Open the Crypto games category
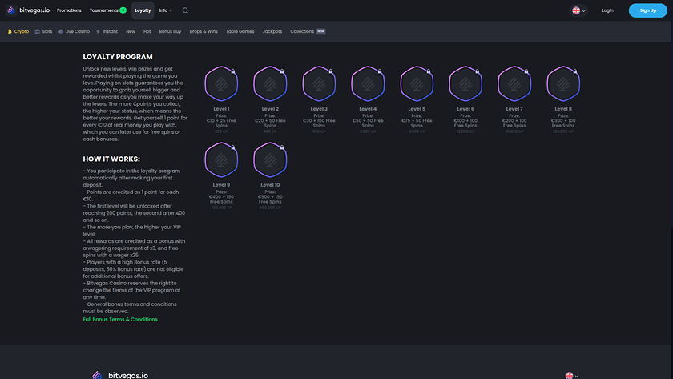Image resolution: width=673 pixels, height=379 pixels. (x=18, y=31)
